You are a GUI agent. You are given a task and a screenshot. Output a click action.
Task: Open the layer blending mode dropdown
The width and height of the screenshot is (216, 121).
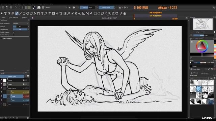click(12, 73)
